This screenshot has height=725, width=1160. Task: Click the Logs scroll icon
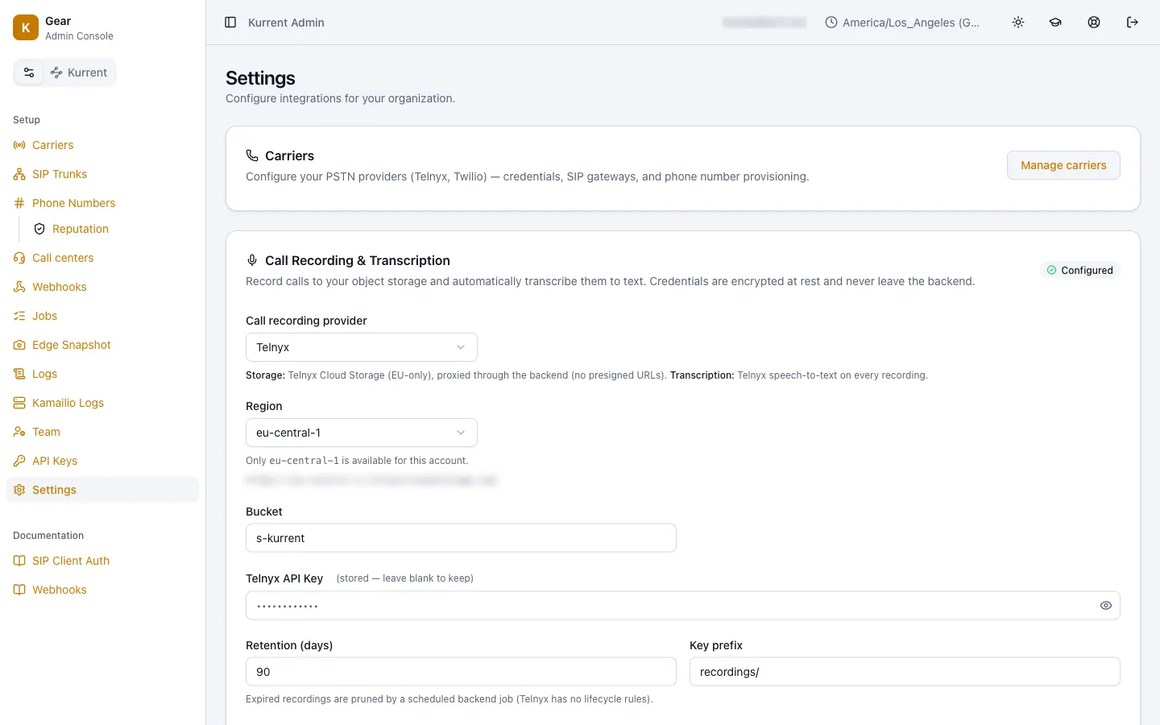click(x=19, y=374)
